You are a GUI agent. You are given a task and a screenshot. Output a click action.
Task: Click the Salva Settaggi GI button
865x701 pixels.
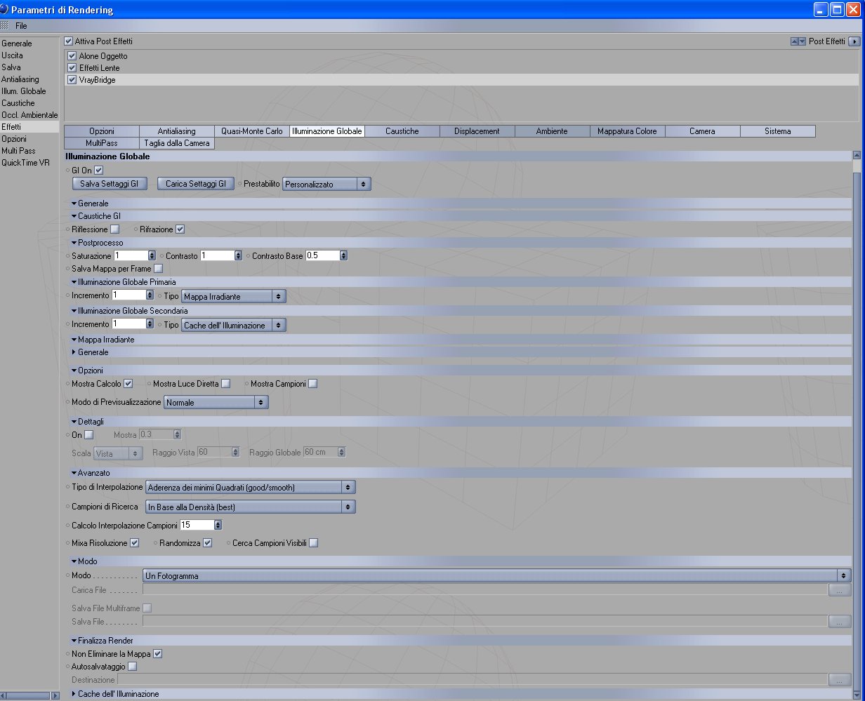tap(110, 184)
